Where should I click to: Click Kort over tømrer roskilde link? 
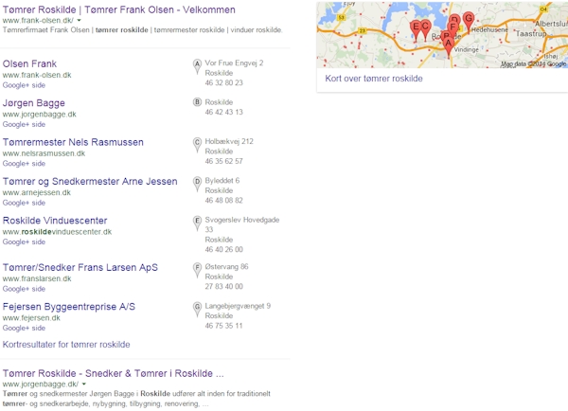pos(374,79)
